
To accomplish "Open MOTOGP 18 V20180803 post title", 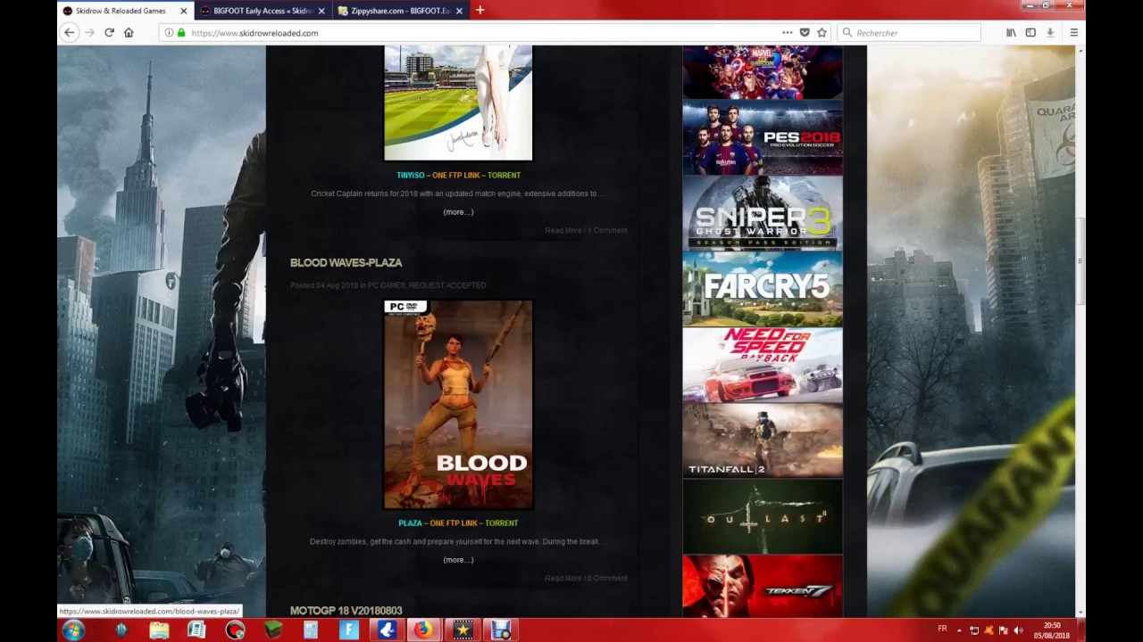I will (x=346, y=611).
